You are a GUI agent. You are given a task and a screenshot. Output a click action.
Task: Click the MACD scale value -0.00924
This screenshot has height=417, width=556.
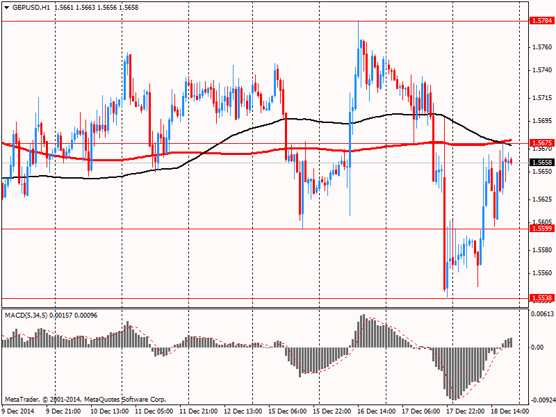pyautogui.click(x=542, y=400)
